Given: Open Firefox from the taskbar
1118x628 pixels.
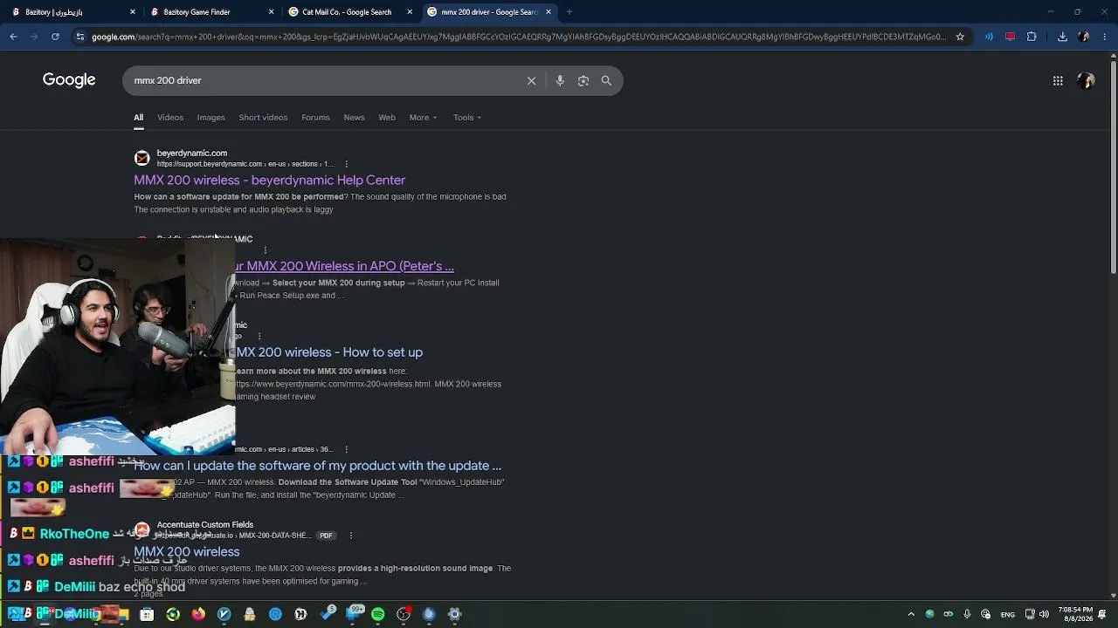Looking at the screenshot, I should click(198, 614).
